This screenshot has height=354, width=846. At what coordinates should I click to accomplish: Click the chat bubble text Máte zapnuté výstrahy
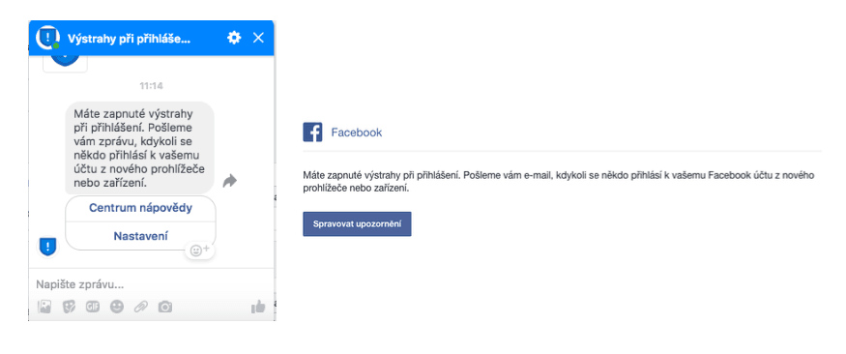pos(140,148)
